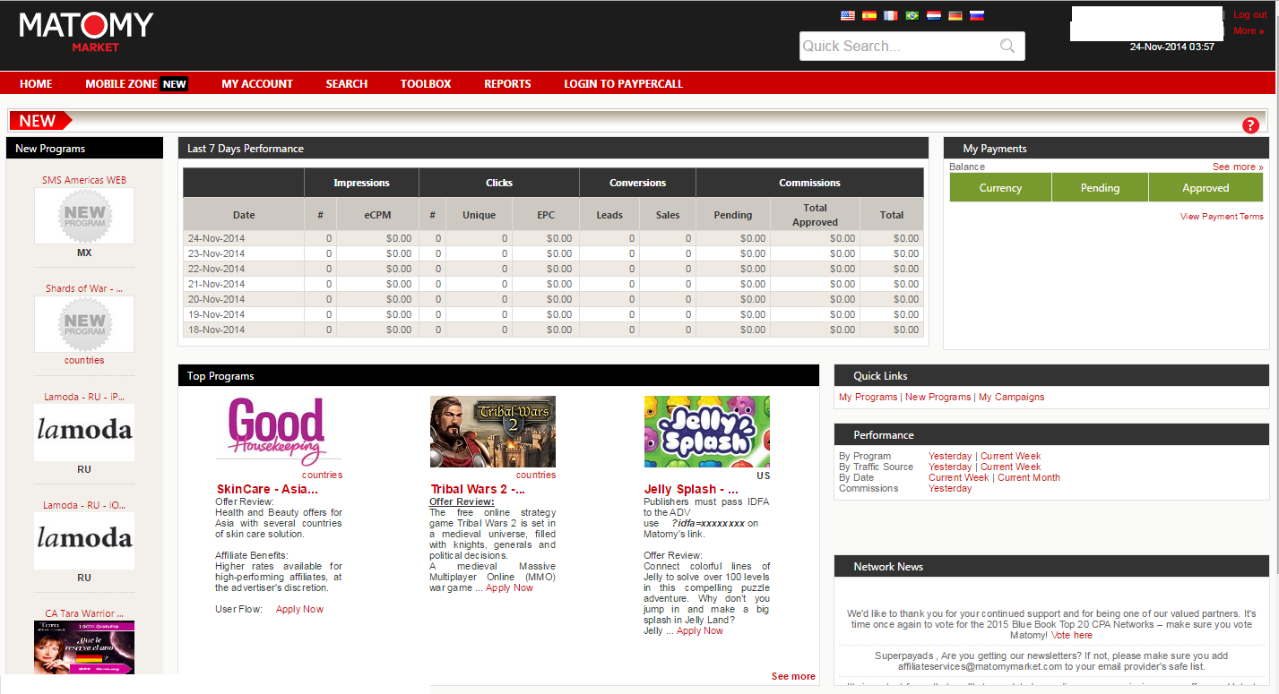Click the green Currency header in My Payments
This screenshot has height=694, width=1279.
1000,188
